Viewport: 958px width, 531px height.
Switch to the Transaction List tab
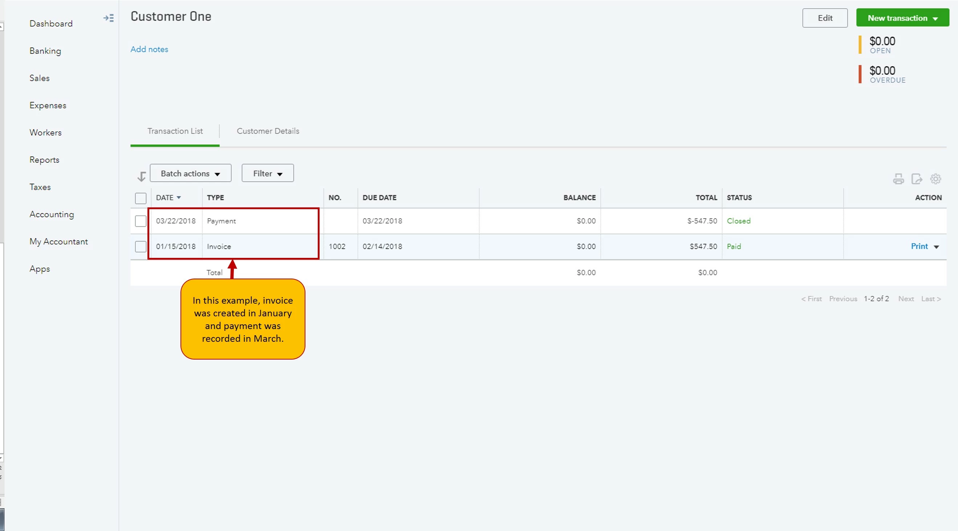[x=175, y=131]
